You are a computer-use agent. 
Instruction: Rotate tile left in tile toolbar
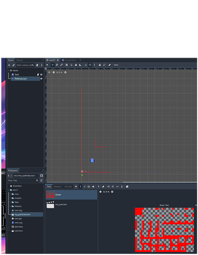(x=109, y=187)
